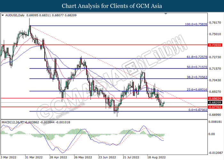This screenshot has height=160, width=224.
Task: Select the 61.8=0.72578 Fibonacci label
Action: click(197, 57)
